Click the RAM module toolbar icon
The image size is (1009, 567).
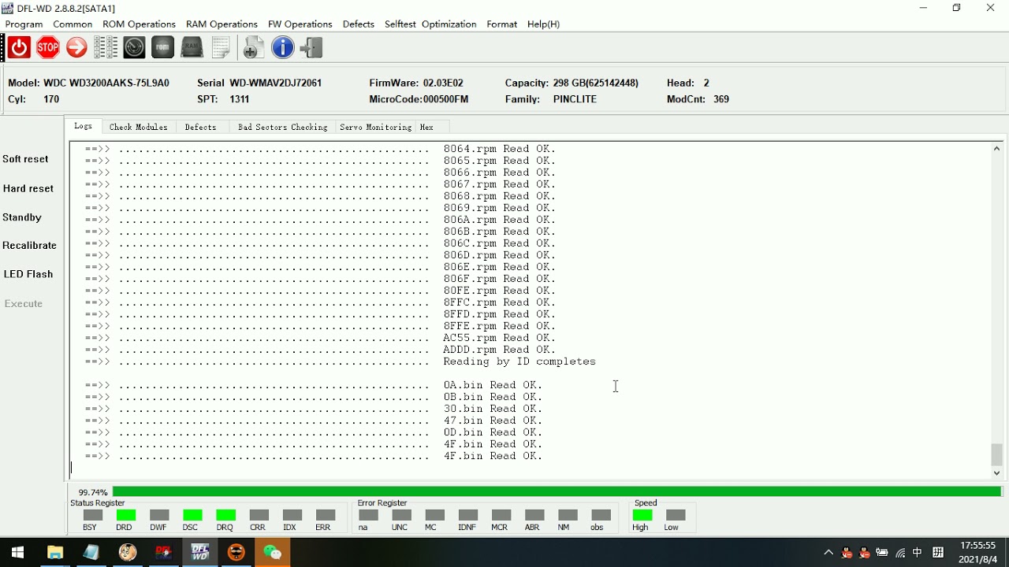(x=192, y=48)
